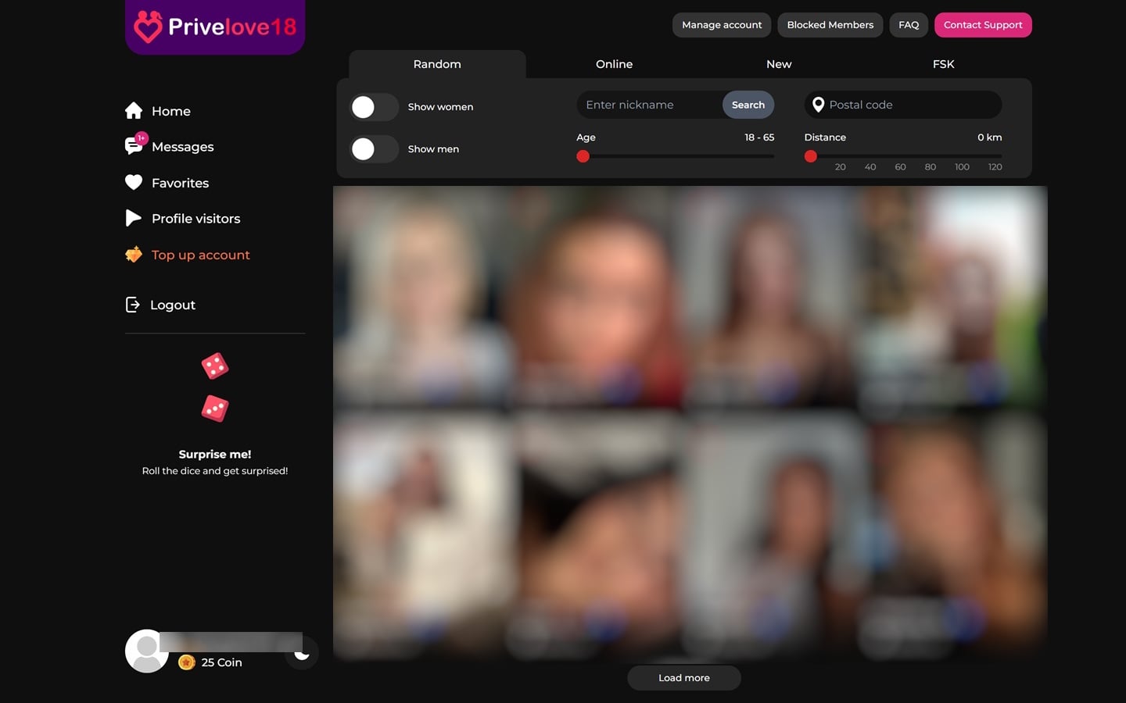Click the Logout door icon

(133, 305)
